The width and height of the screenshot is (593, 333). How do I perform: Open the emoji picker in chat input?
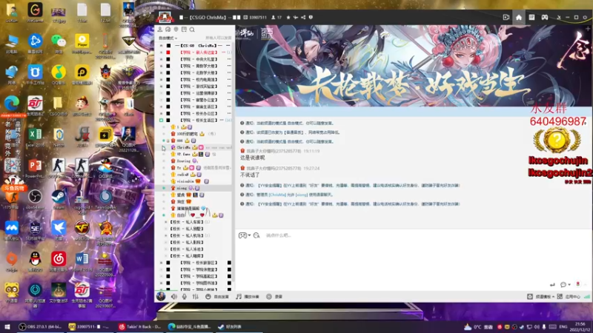coord(242,235)
